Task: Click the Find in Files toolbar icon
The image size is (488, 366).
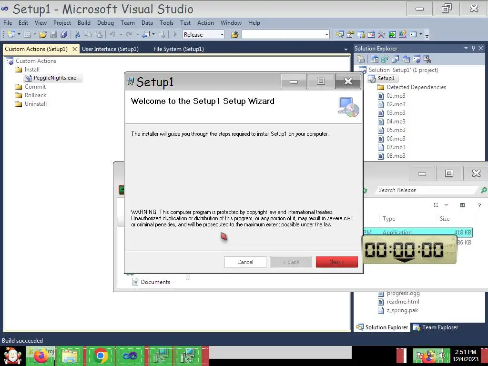Action: [234, 34]
